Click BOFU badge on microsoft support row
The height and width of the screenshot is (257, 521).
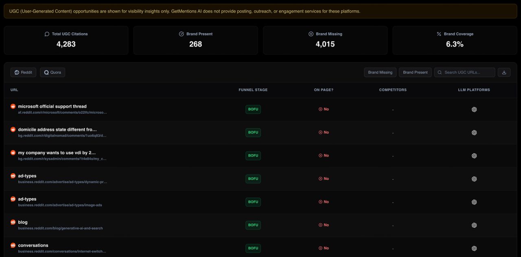coord(253,109)
